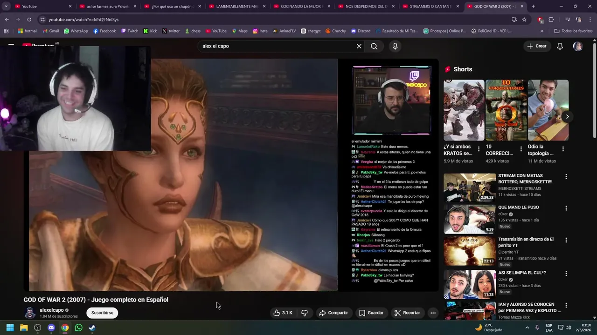
Task: Click the address bar URL
Action: coord(83,20)
